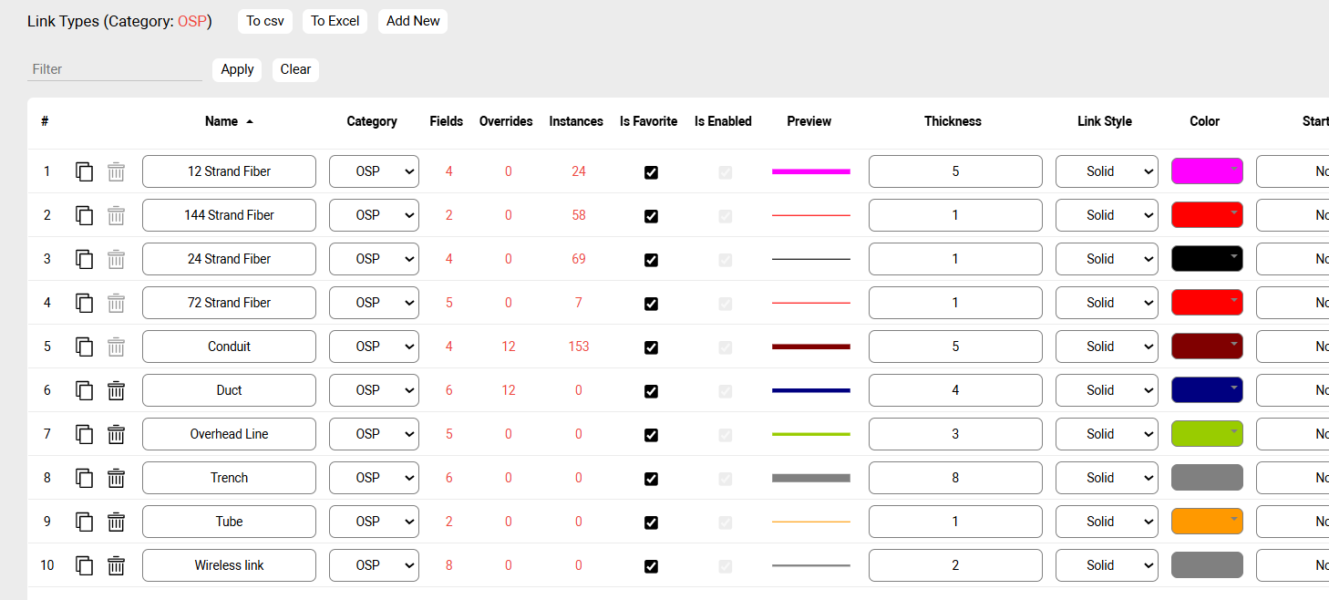Click the copy icon for Conduit

point(85,347)
